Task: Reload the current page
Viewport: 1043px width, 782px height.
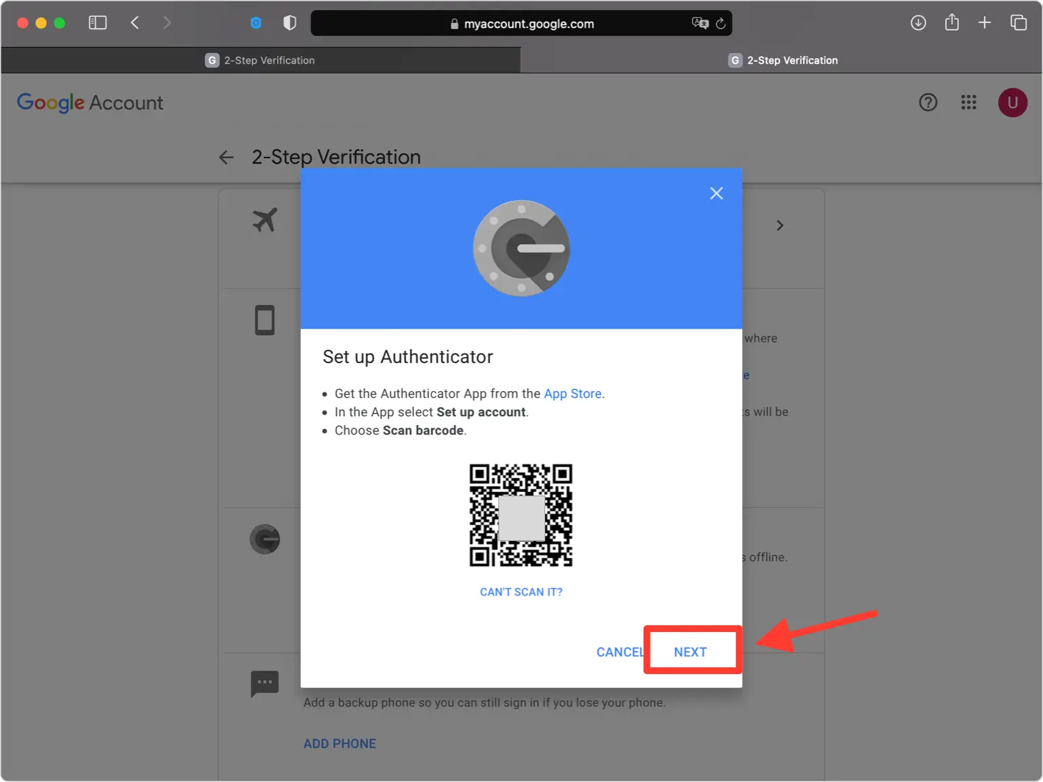Action: click(x=720, y=23)
